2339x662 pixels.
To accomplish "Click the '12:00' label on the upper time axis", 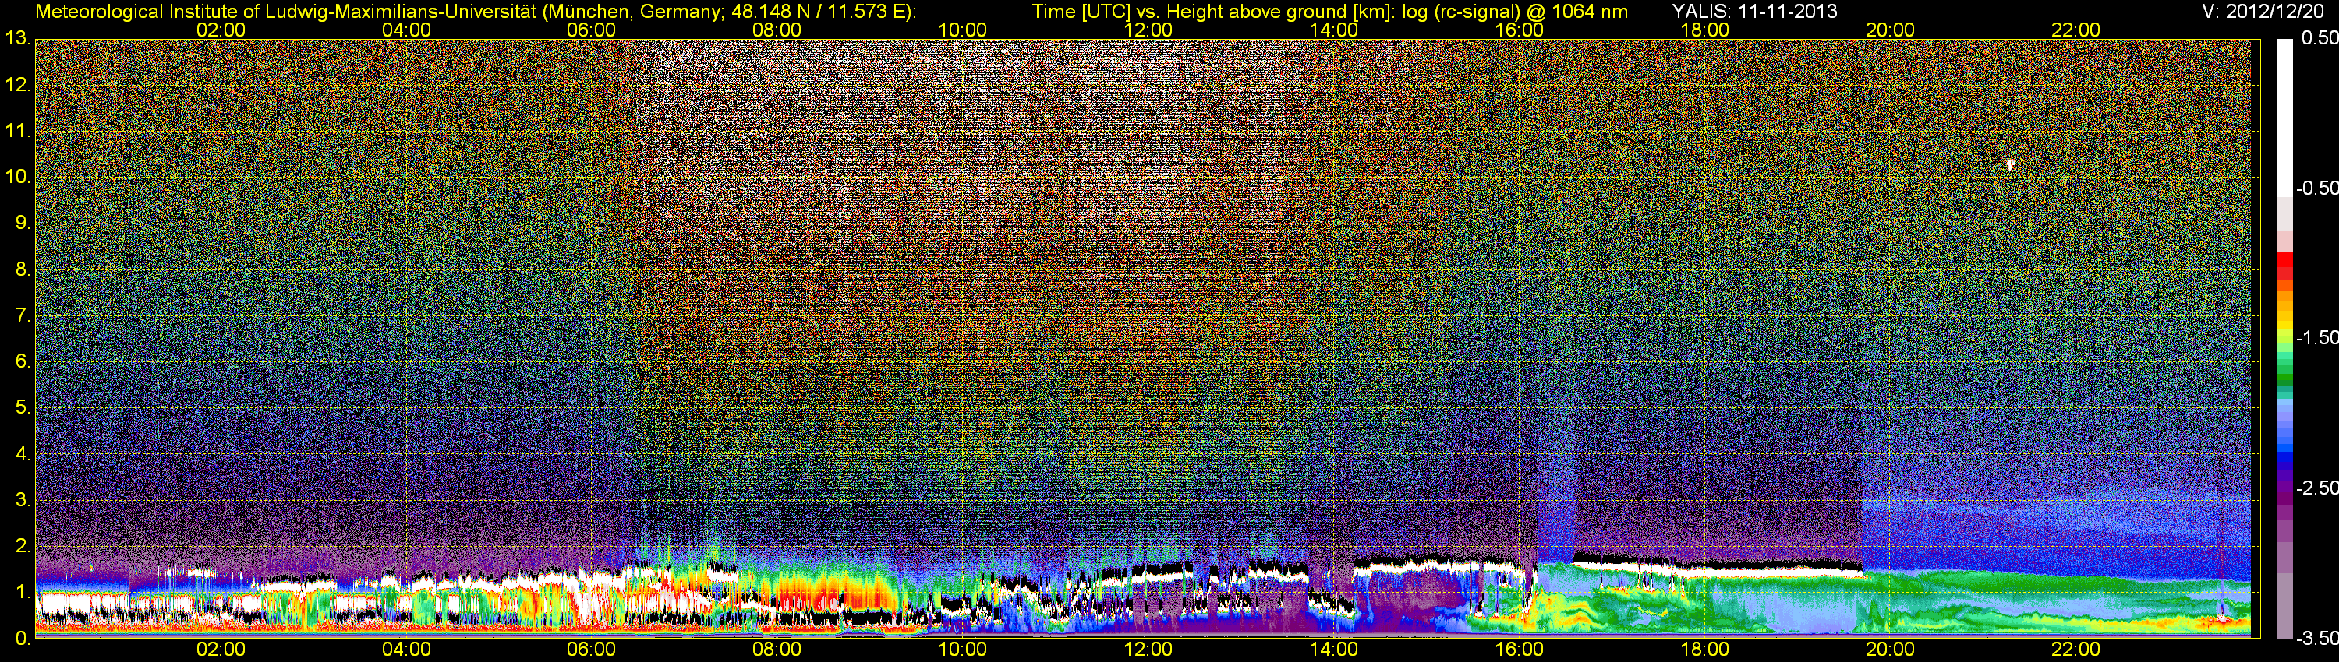I will pyautogui.click(x=1148, y=30).
